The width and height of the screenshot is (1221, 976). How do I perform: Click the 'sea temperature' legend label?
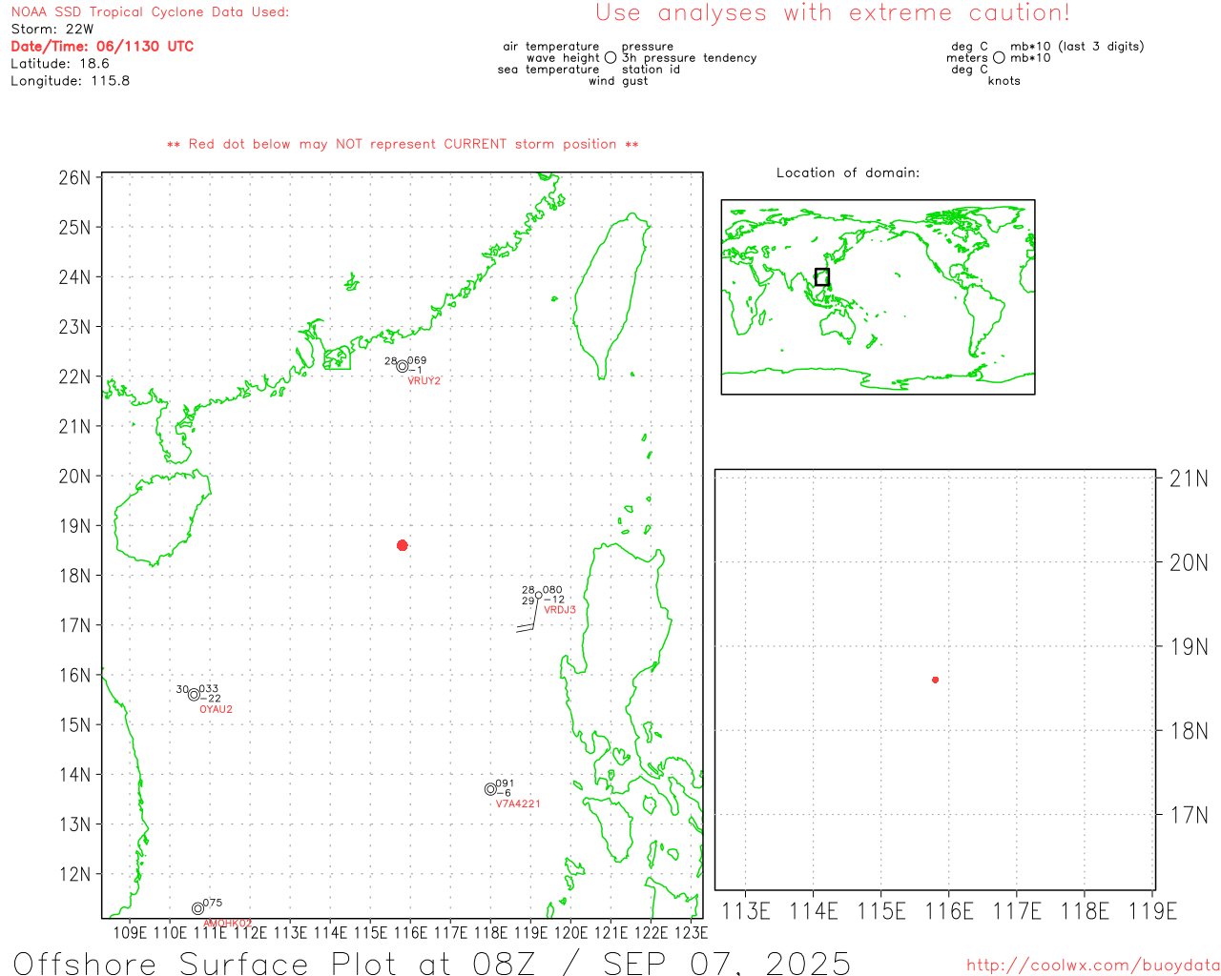(548, 70)
